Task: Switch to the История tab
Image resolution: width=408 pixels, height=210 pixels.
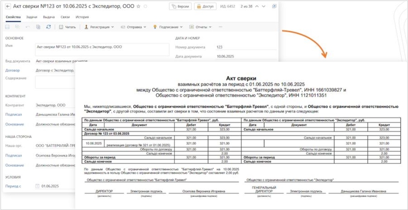Action: (82, 17)
